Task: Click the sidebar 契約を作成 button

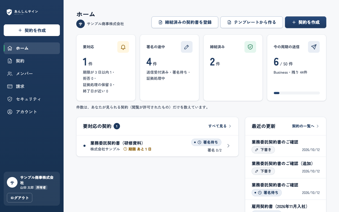Action: pyautogui.click(x=32, y=30)
